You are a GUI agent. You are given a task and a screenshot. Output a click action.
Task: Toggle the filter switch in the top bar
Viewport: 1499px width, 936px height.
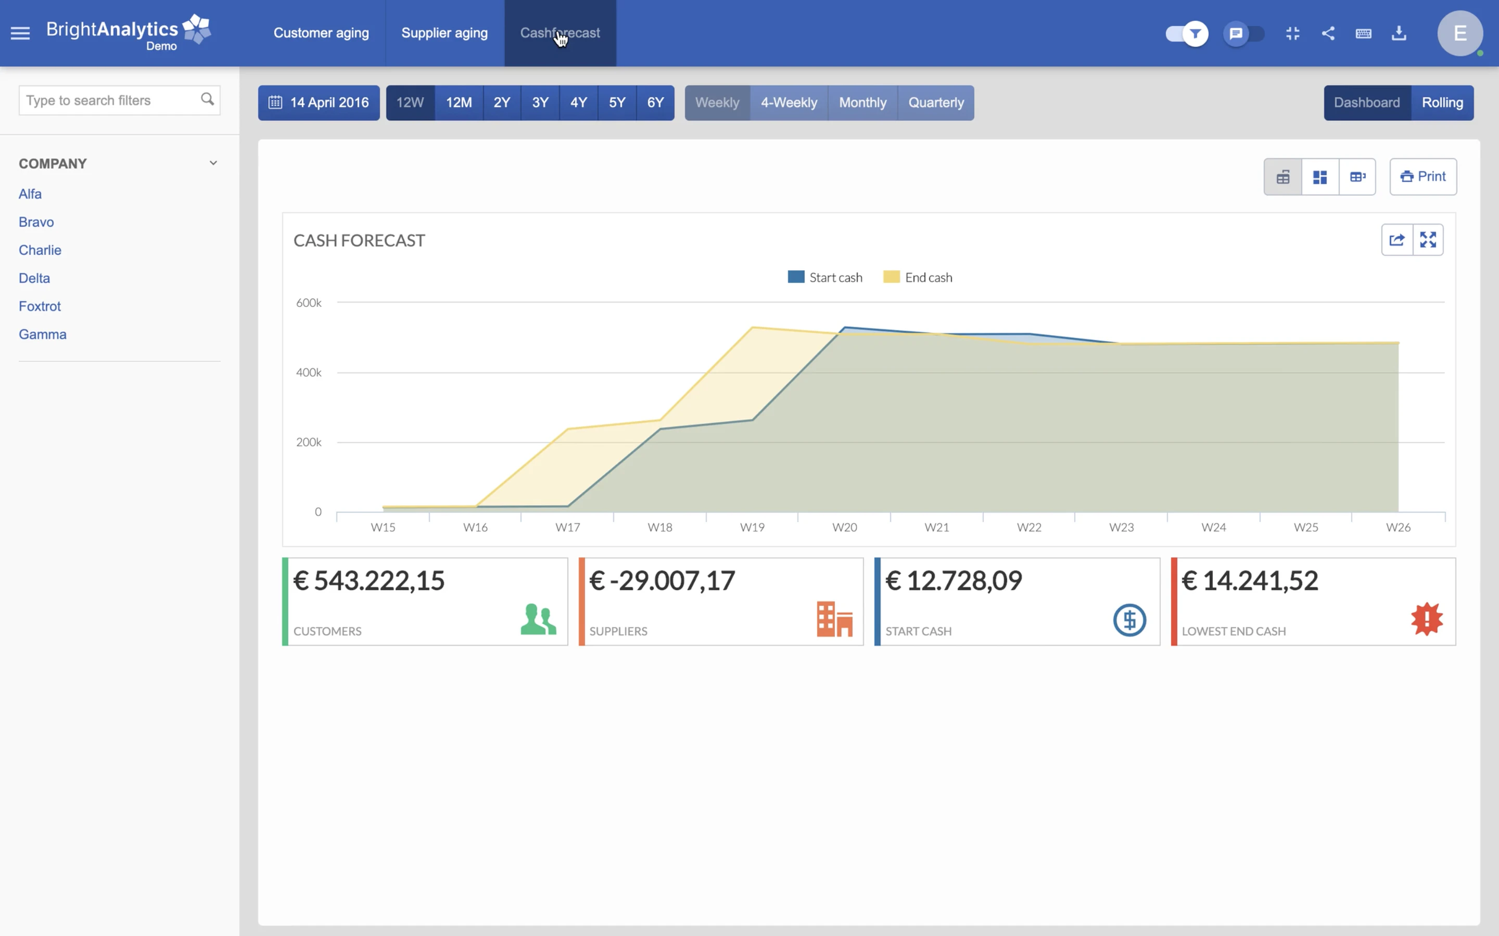(x=1186, y=33)
